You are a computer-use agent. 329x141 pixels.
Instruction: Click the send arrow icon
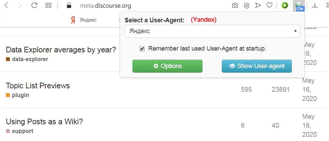click(x=258, y=6)
